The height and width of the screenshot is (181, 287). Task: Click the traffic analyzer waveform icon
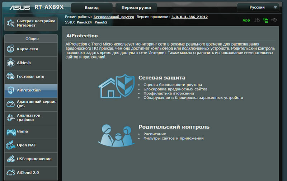pyautogui.click(x=10, y=117)
